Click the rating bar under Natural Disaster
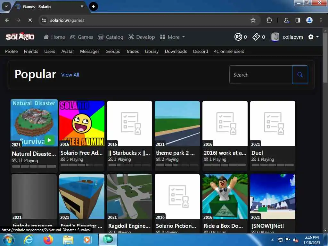This screenshot has width=328, height=246. pos(34,167)
